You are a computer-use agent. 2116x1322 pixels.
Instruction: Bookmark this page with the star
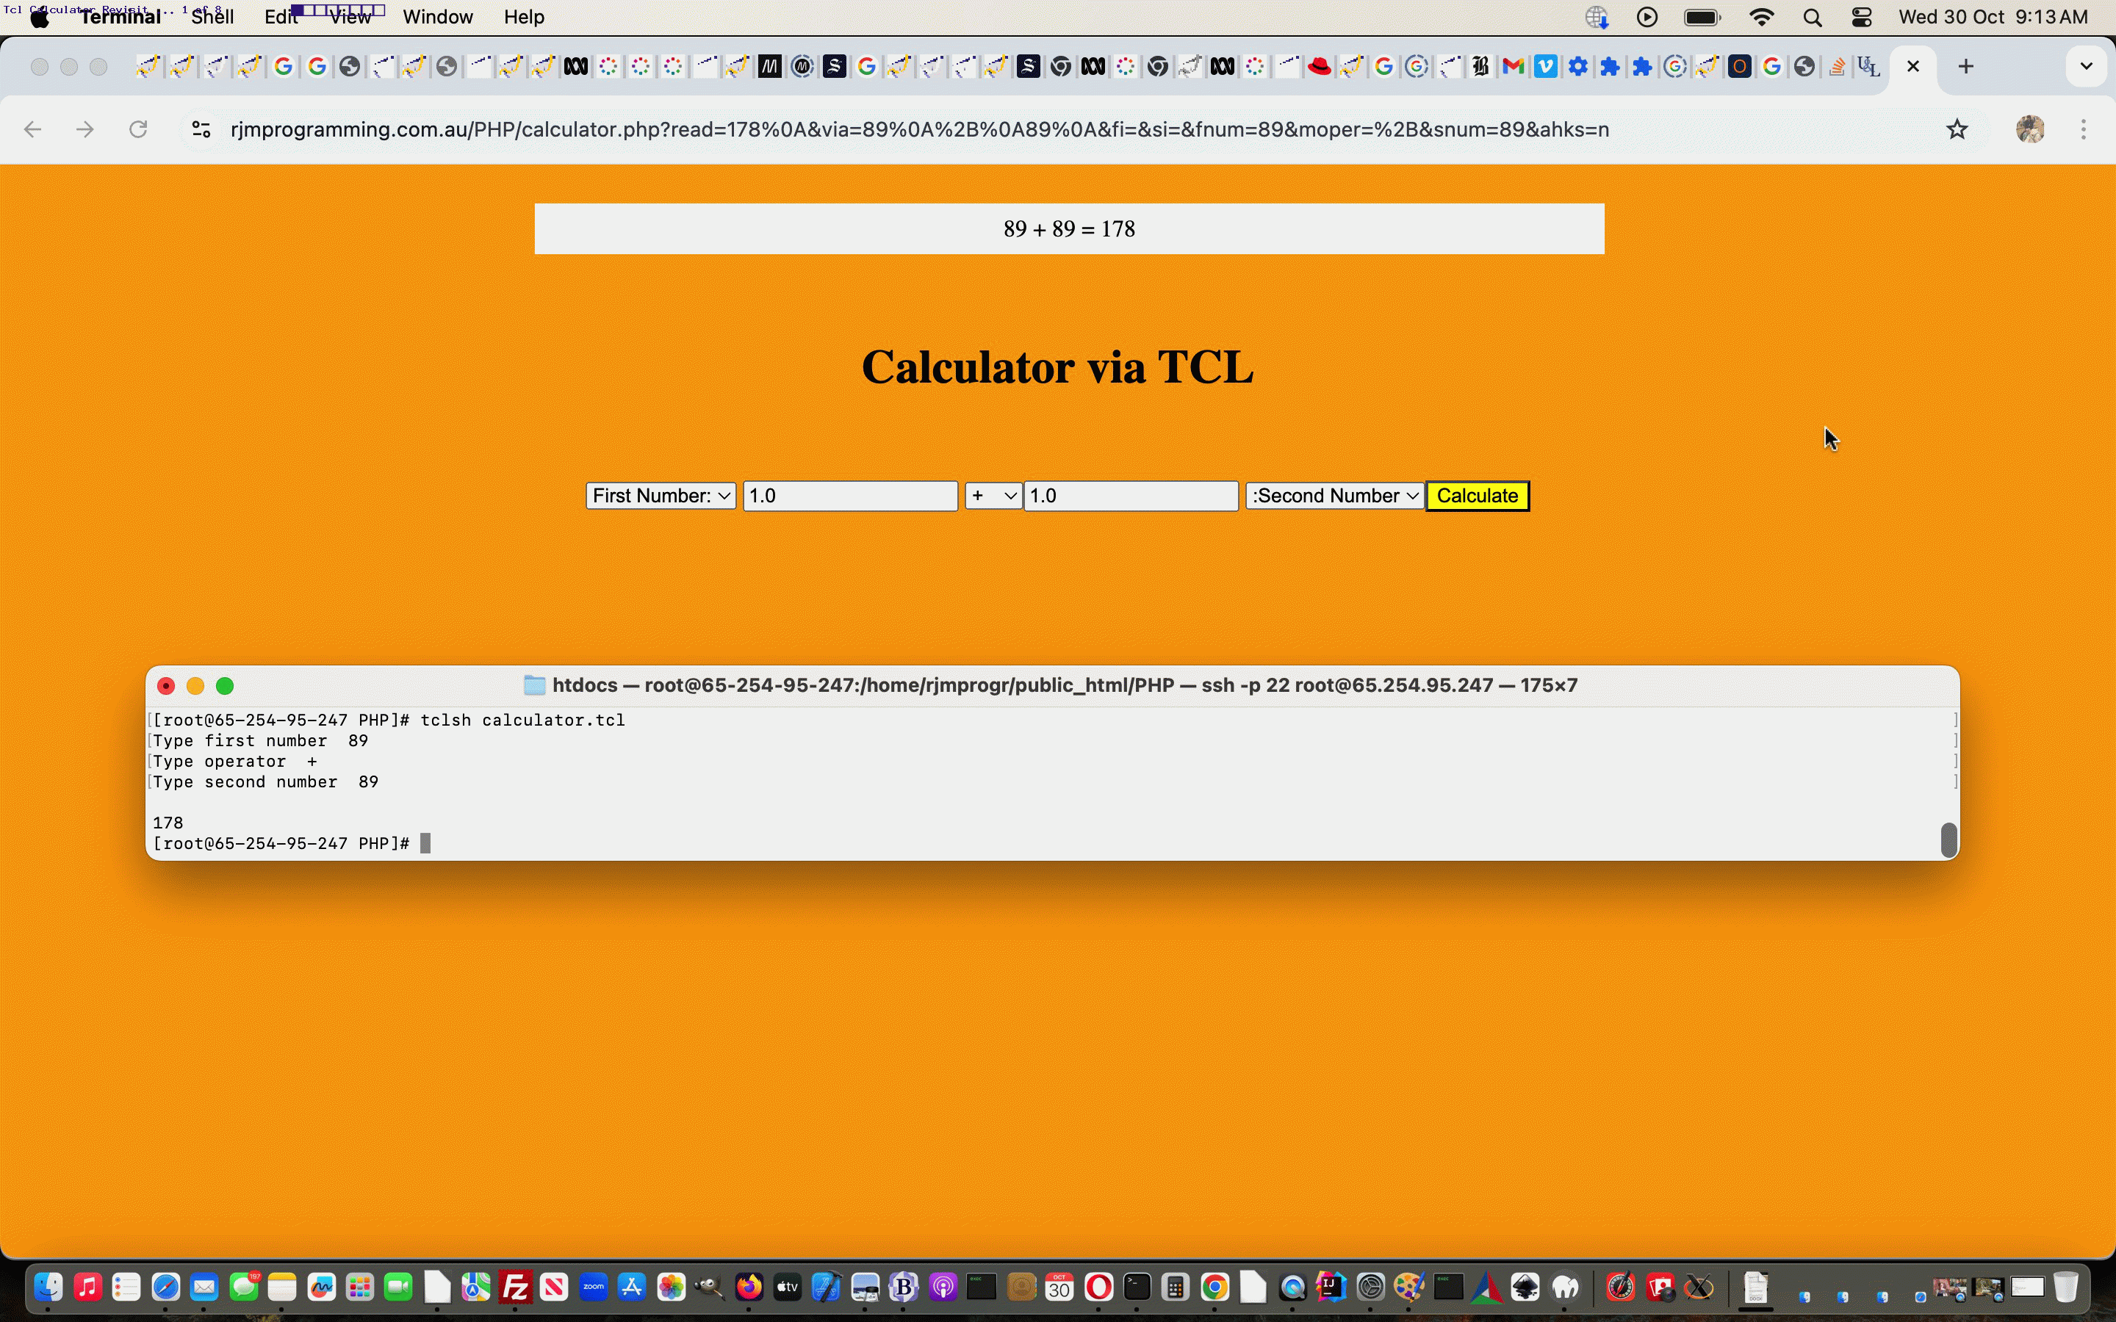tap(1957, 129)
